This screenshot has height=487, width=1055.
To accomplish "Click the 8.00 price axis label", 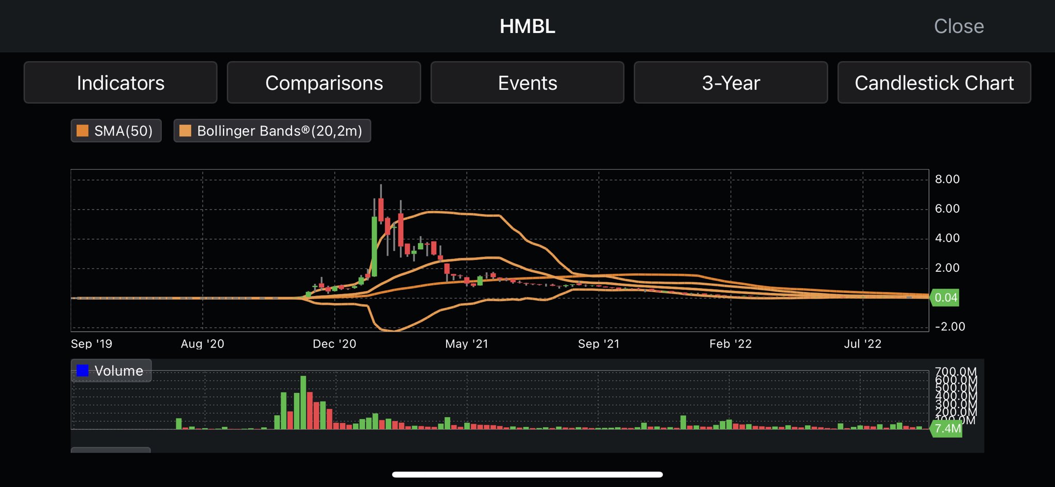I will [x=947, y=179].
